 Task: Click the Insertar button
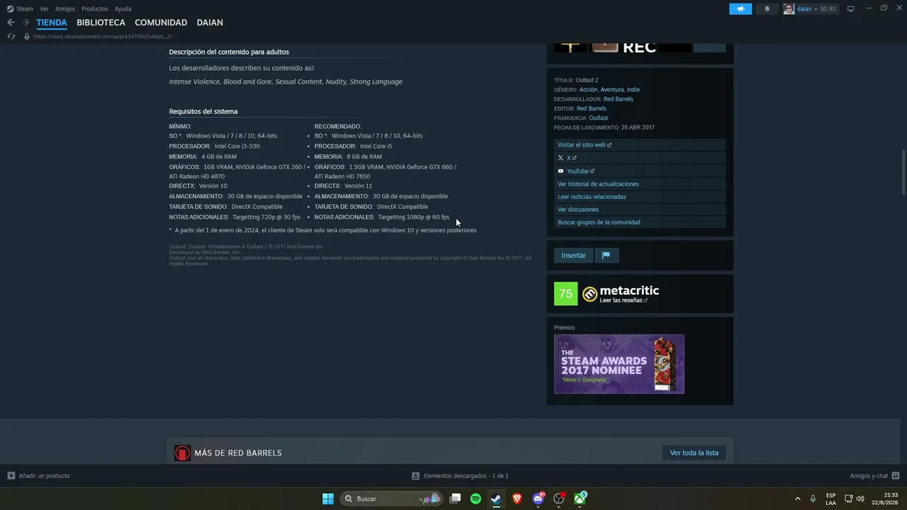click(x=573, y=255)
